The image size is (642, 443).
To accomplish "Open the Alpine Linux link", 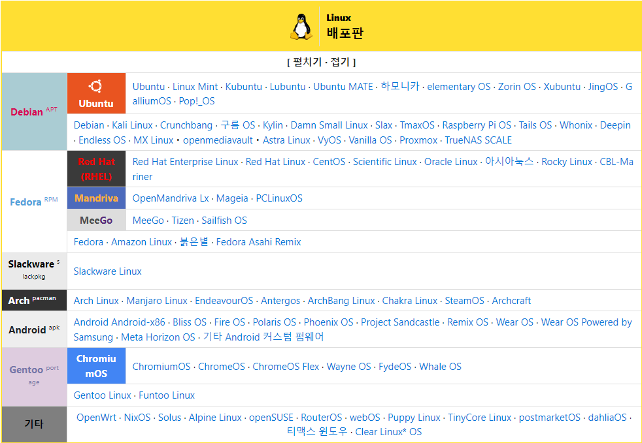I will coord(215,418).
